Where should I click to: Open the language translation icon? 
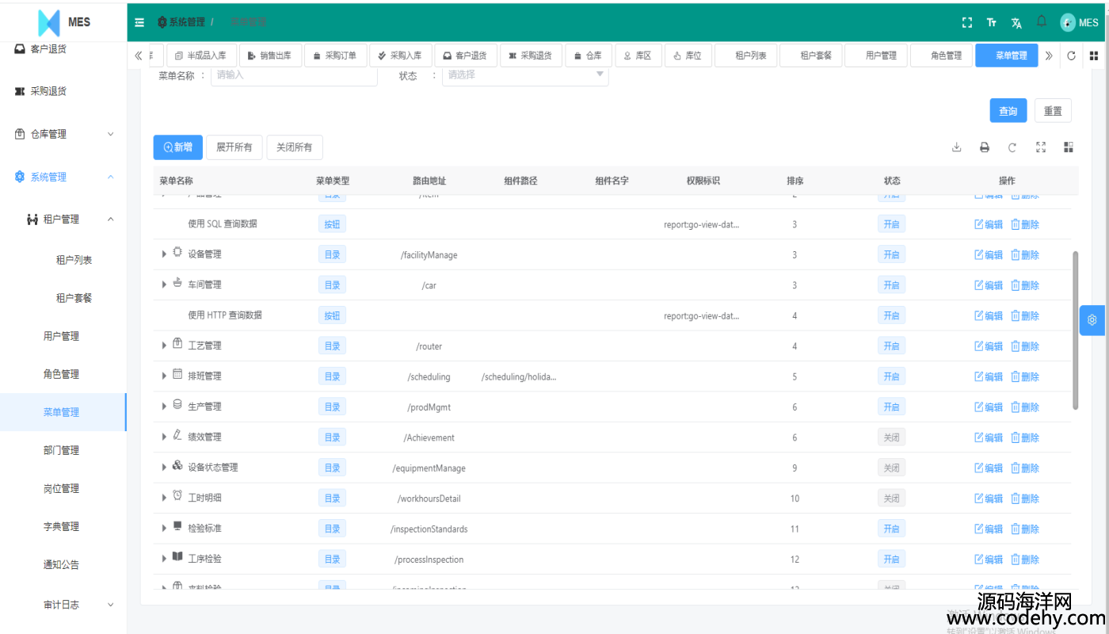(x=1016, y=23)
